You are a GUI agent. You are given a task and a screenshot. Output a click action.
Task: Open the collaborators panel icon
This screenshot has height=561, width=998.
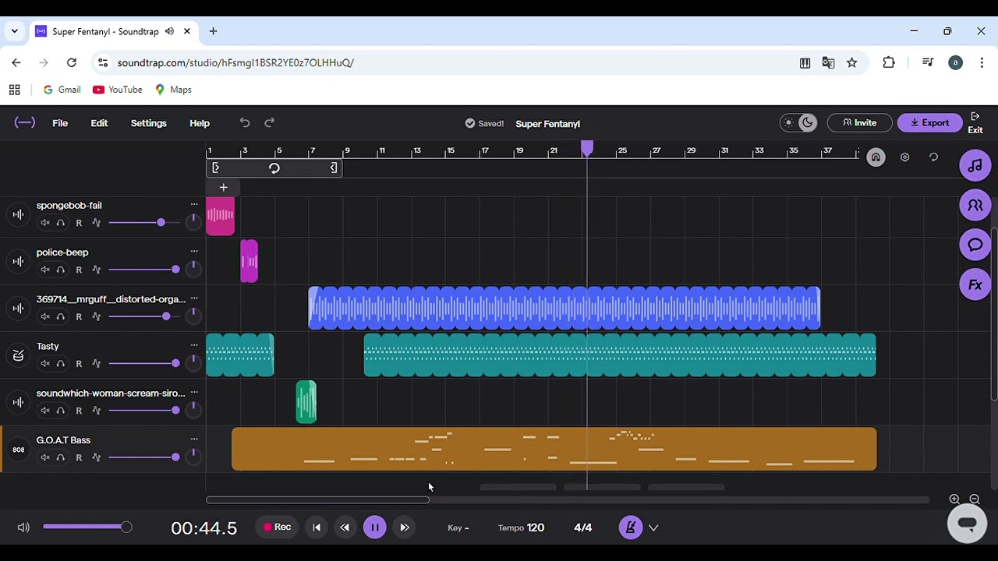[975, 206]
